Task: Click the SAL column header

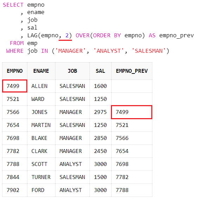Action: point(100,71)
